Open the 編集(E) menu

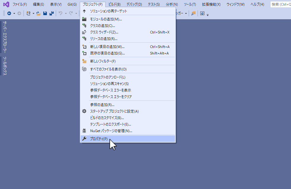(39, 4)
